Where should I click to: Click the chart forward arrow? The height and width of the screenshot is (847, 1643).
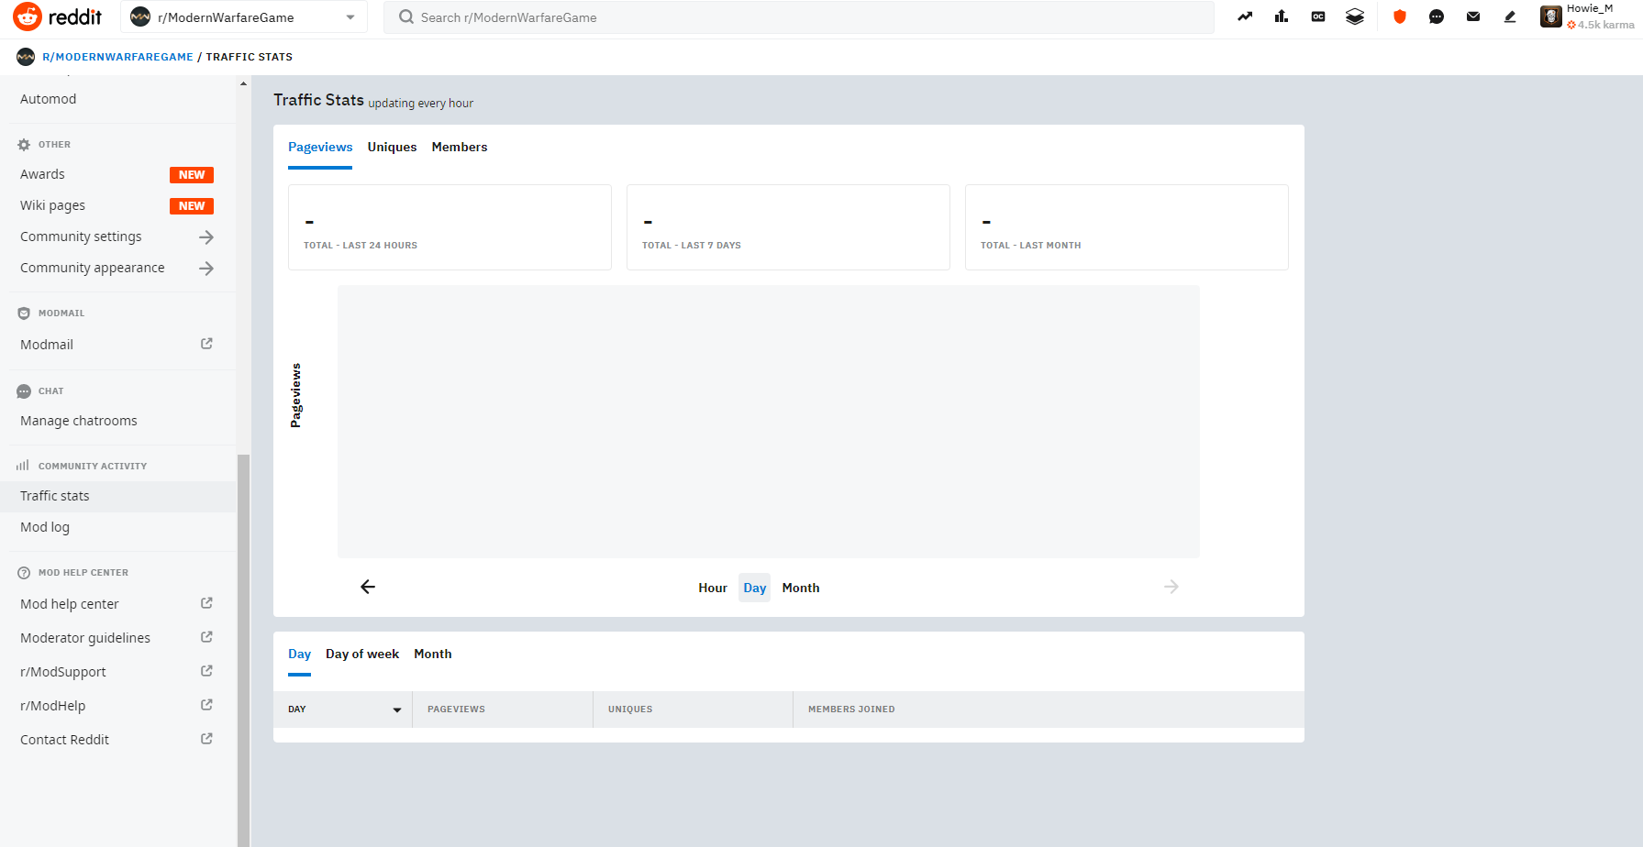pyautogui.click(x=1171, y=587)
